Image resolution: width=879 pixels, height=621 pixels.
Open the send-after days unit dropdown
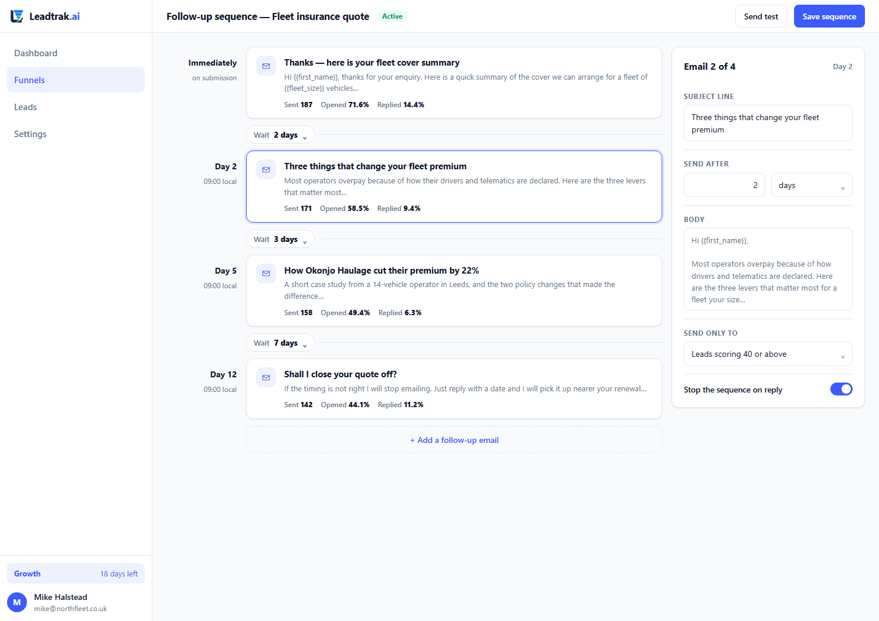tap(812, 185)
